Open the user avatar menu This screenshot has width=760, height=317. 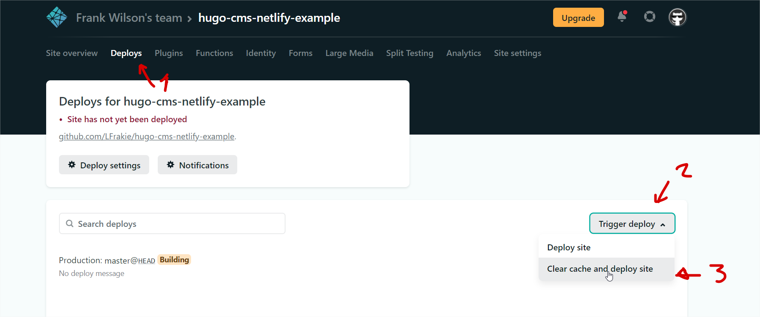(x=677, y=18)
